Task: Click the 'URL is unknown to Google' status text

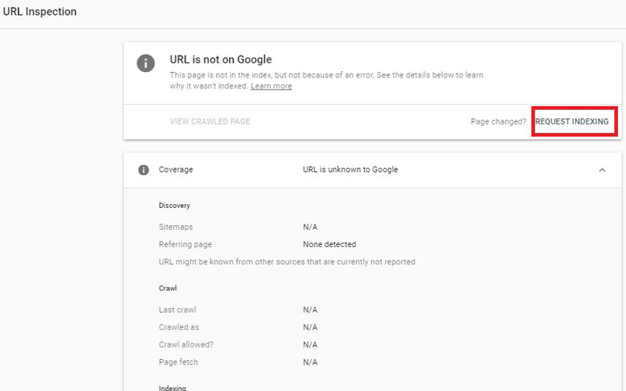Action: (x=350, y=170)
